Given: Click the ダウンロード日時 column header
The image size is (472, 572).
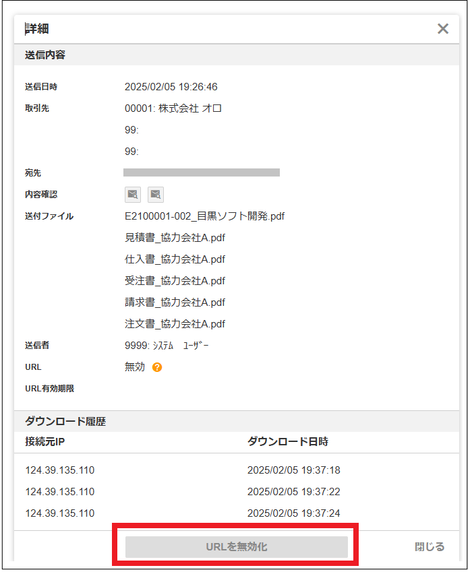Looking at the screenshot, I should [x=288, y=442].
